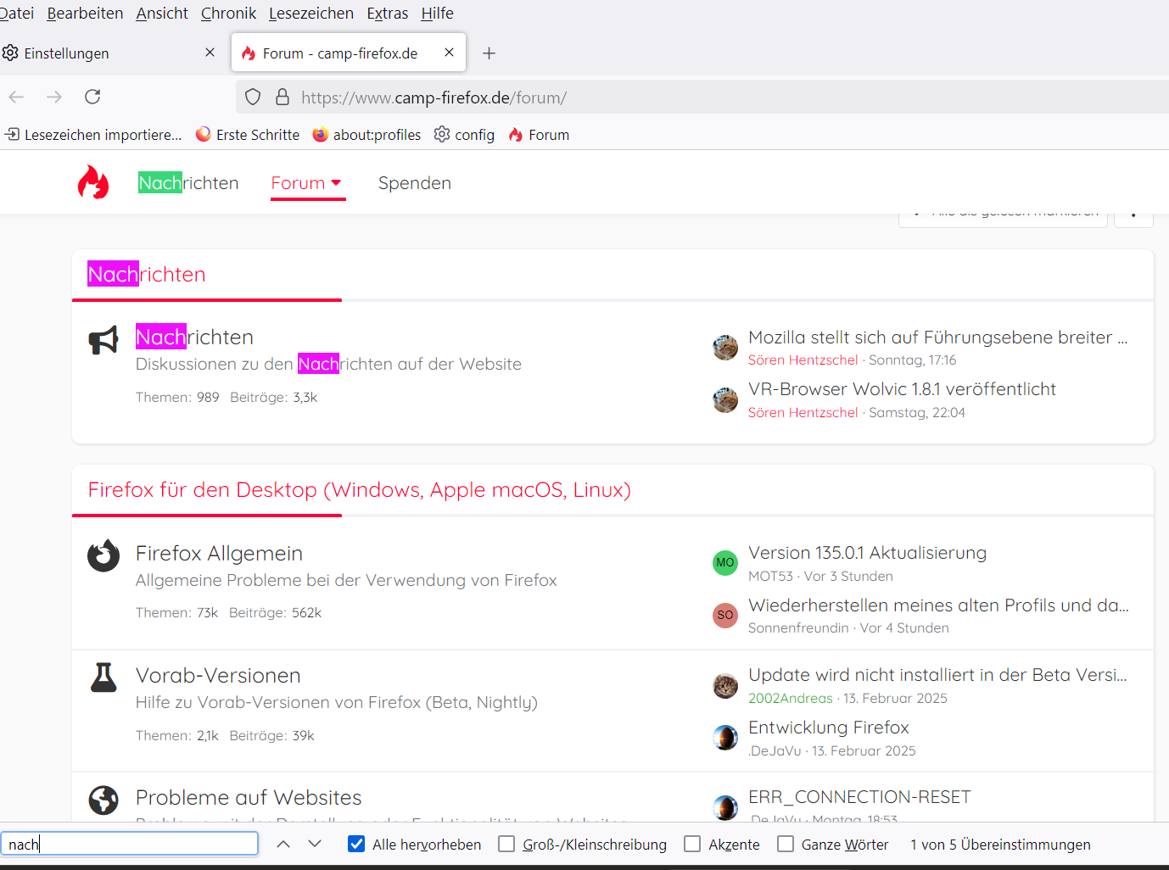The image size is (1169, 870).
Task: Click the flask icon for Vorab-Versionen
Action: point(103,678)
